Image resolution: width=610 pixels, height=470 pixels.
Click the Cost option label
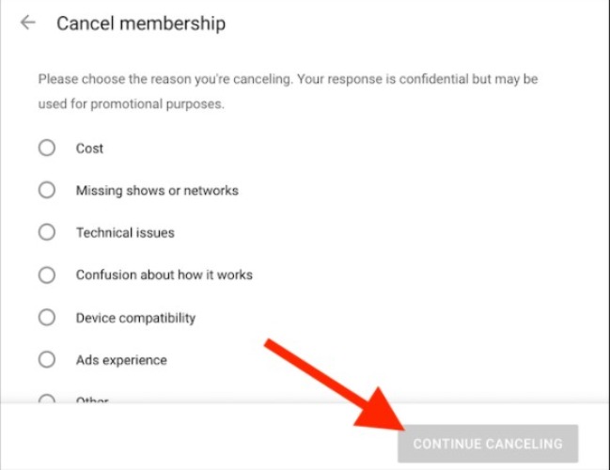click(89, 149)
